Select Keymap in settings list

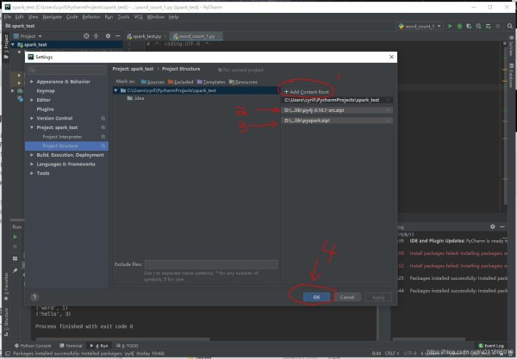click(46, 90)
